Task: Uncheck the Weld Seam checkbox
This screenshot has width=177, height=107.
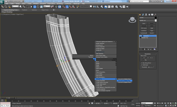Action: coord(141,65)
